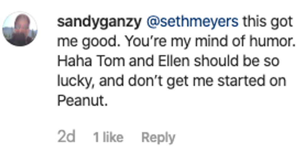Reply to sandyganzy's comment
308x154 pixels.
(x=158, y=137)
